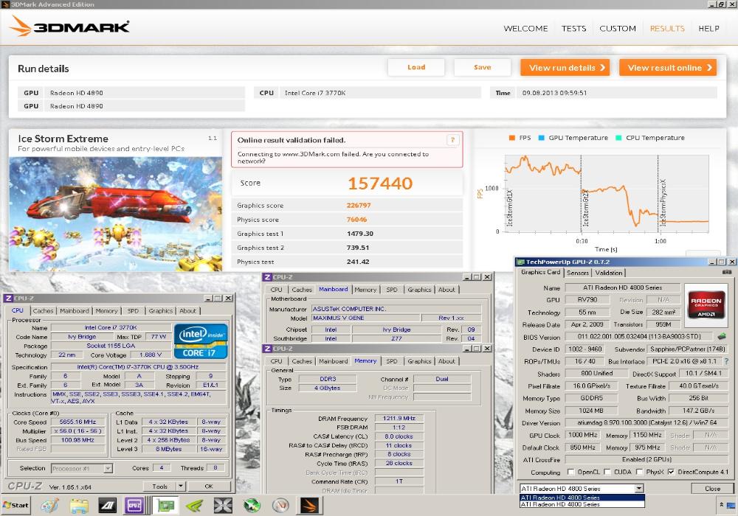This screenshot has width=738, height=516.
Task: Open the Processor #1 selection combo box
Action: [81, 469]
